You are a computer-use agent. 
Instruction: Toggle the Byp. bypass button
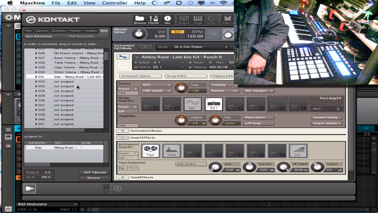click(x=122, y=168)
